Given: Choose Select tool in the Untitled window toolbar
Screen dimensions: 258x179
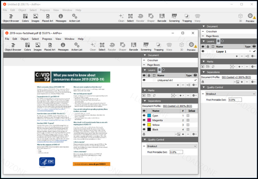Looking at the screenshot, I should click(130, 18).
